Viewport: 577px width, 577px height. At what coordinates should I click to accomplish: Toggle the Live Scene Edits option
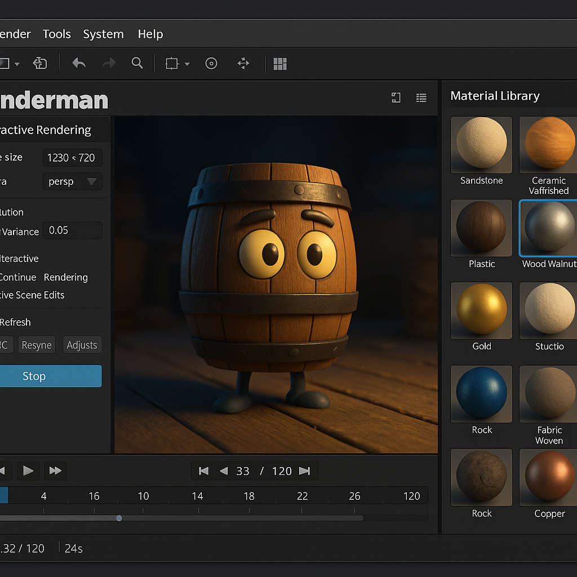click(x=32, y=295)
